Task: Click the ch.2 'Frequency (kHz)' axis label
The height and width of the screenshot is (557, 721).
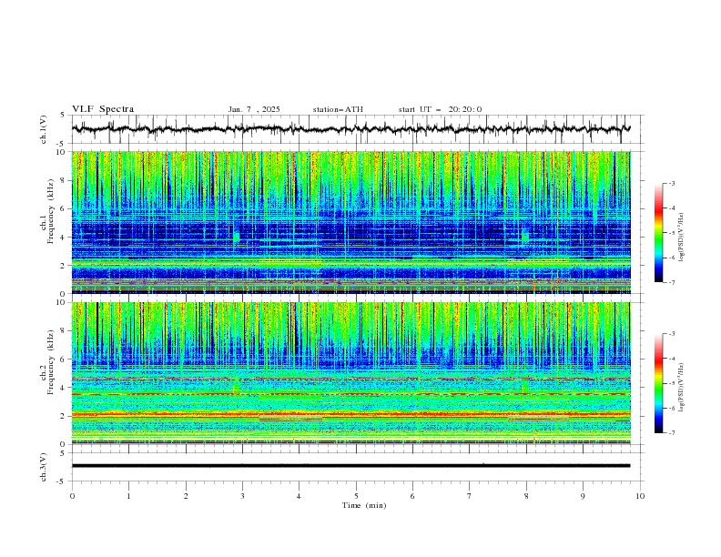Action: (x=51, y=362)
